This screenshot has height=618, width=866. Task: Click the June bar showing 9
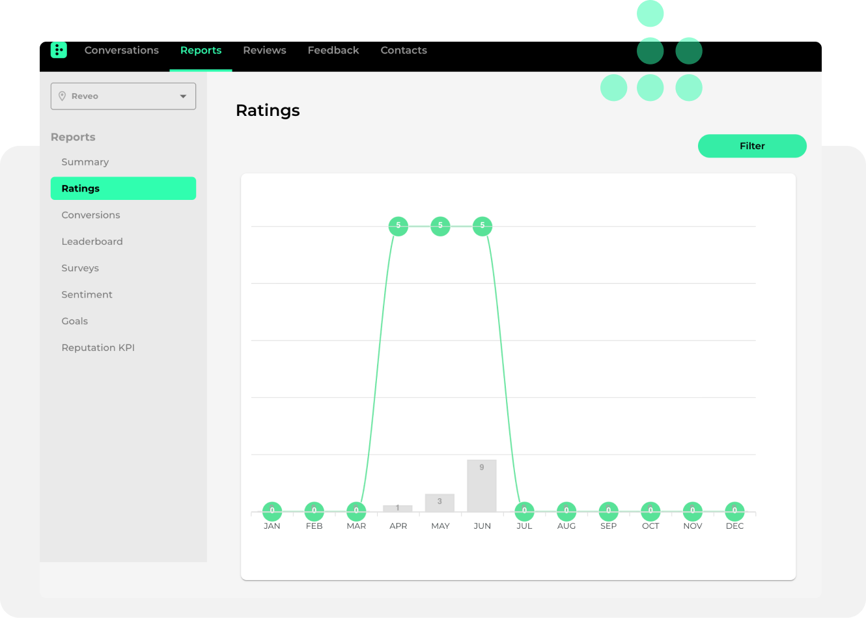click(482, 486)
